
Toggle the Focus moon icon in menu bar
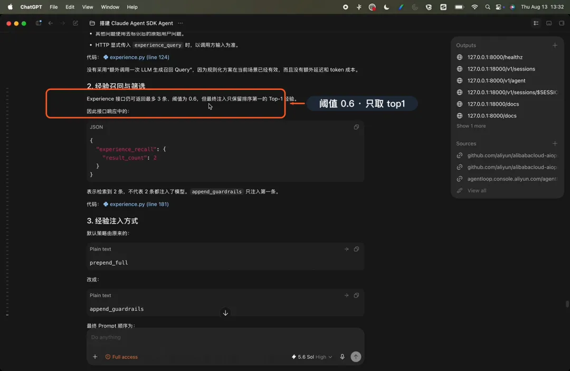(386, 7)
